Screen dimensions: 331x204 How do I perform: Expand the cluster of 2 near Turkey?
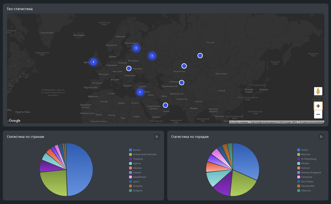(x=140, y=92)
